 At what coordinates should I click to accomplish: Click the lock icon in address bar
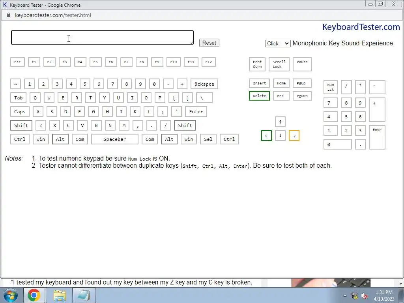click(9, 15)
